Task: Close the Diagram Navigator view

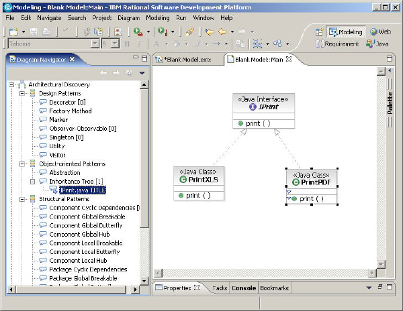Action: tap(73, 60)
